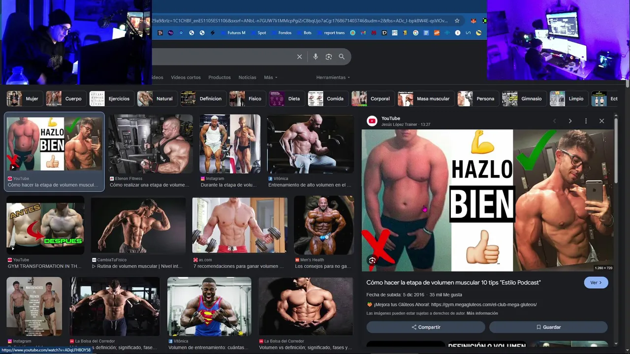Filter images by the Natural chip
Screen dimensions: 630x354
[157, 98]
